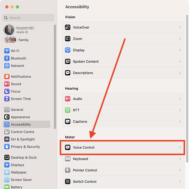Click the Notifications bell icon
This screenshot has height=189, width=189.
click(7, 76)
